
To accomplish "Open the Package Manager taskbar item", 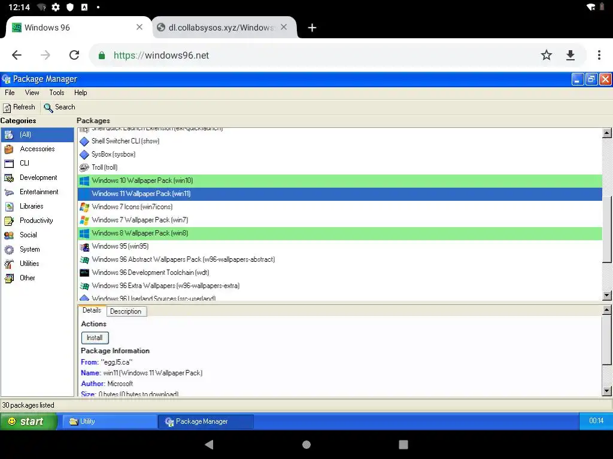I will click(x=206, y=421).
